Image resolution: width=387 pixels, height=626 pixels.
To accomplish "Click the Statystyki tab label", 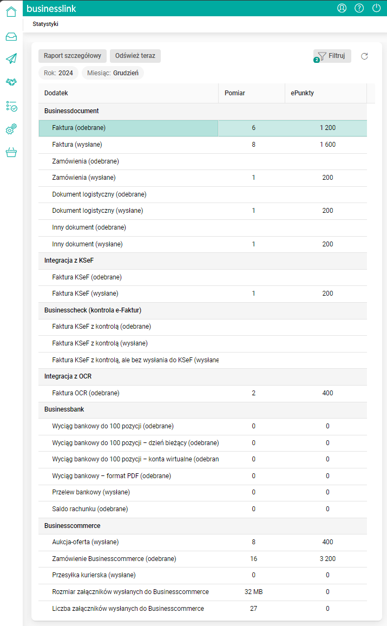I will 45,24.
